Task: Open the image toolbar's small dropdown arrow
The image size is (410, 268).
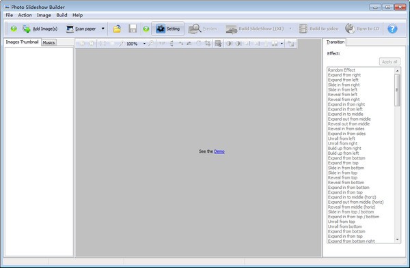Action: (x=282, y=44)
